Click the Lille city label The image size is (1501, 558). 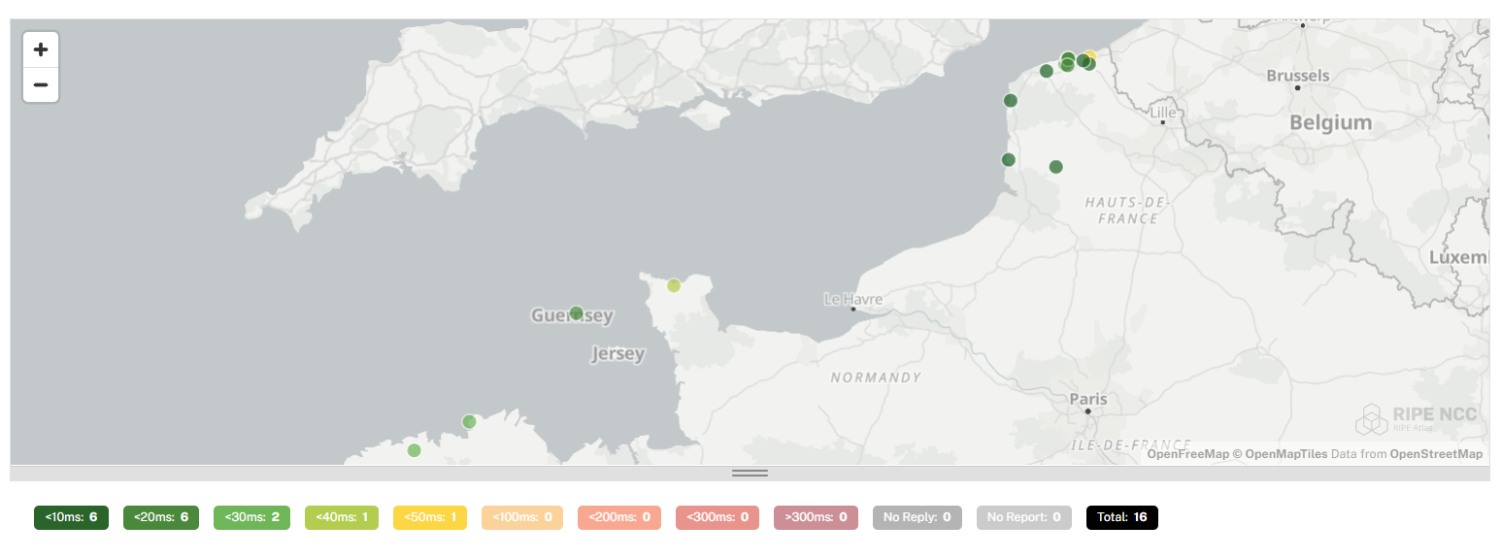(x=1162, y=114)
